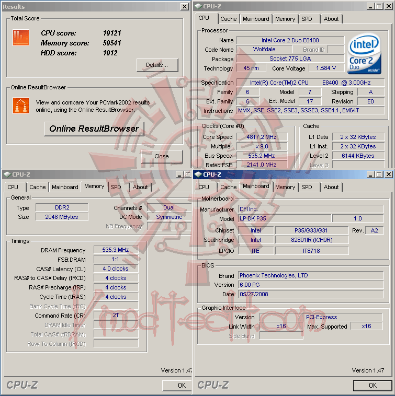Click the 45 nm technology value
Viewport: 395px width, 396px height.
[x=251, y=68]
